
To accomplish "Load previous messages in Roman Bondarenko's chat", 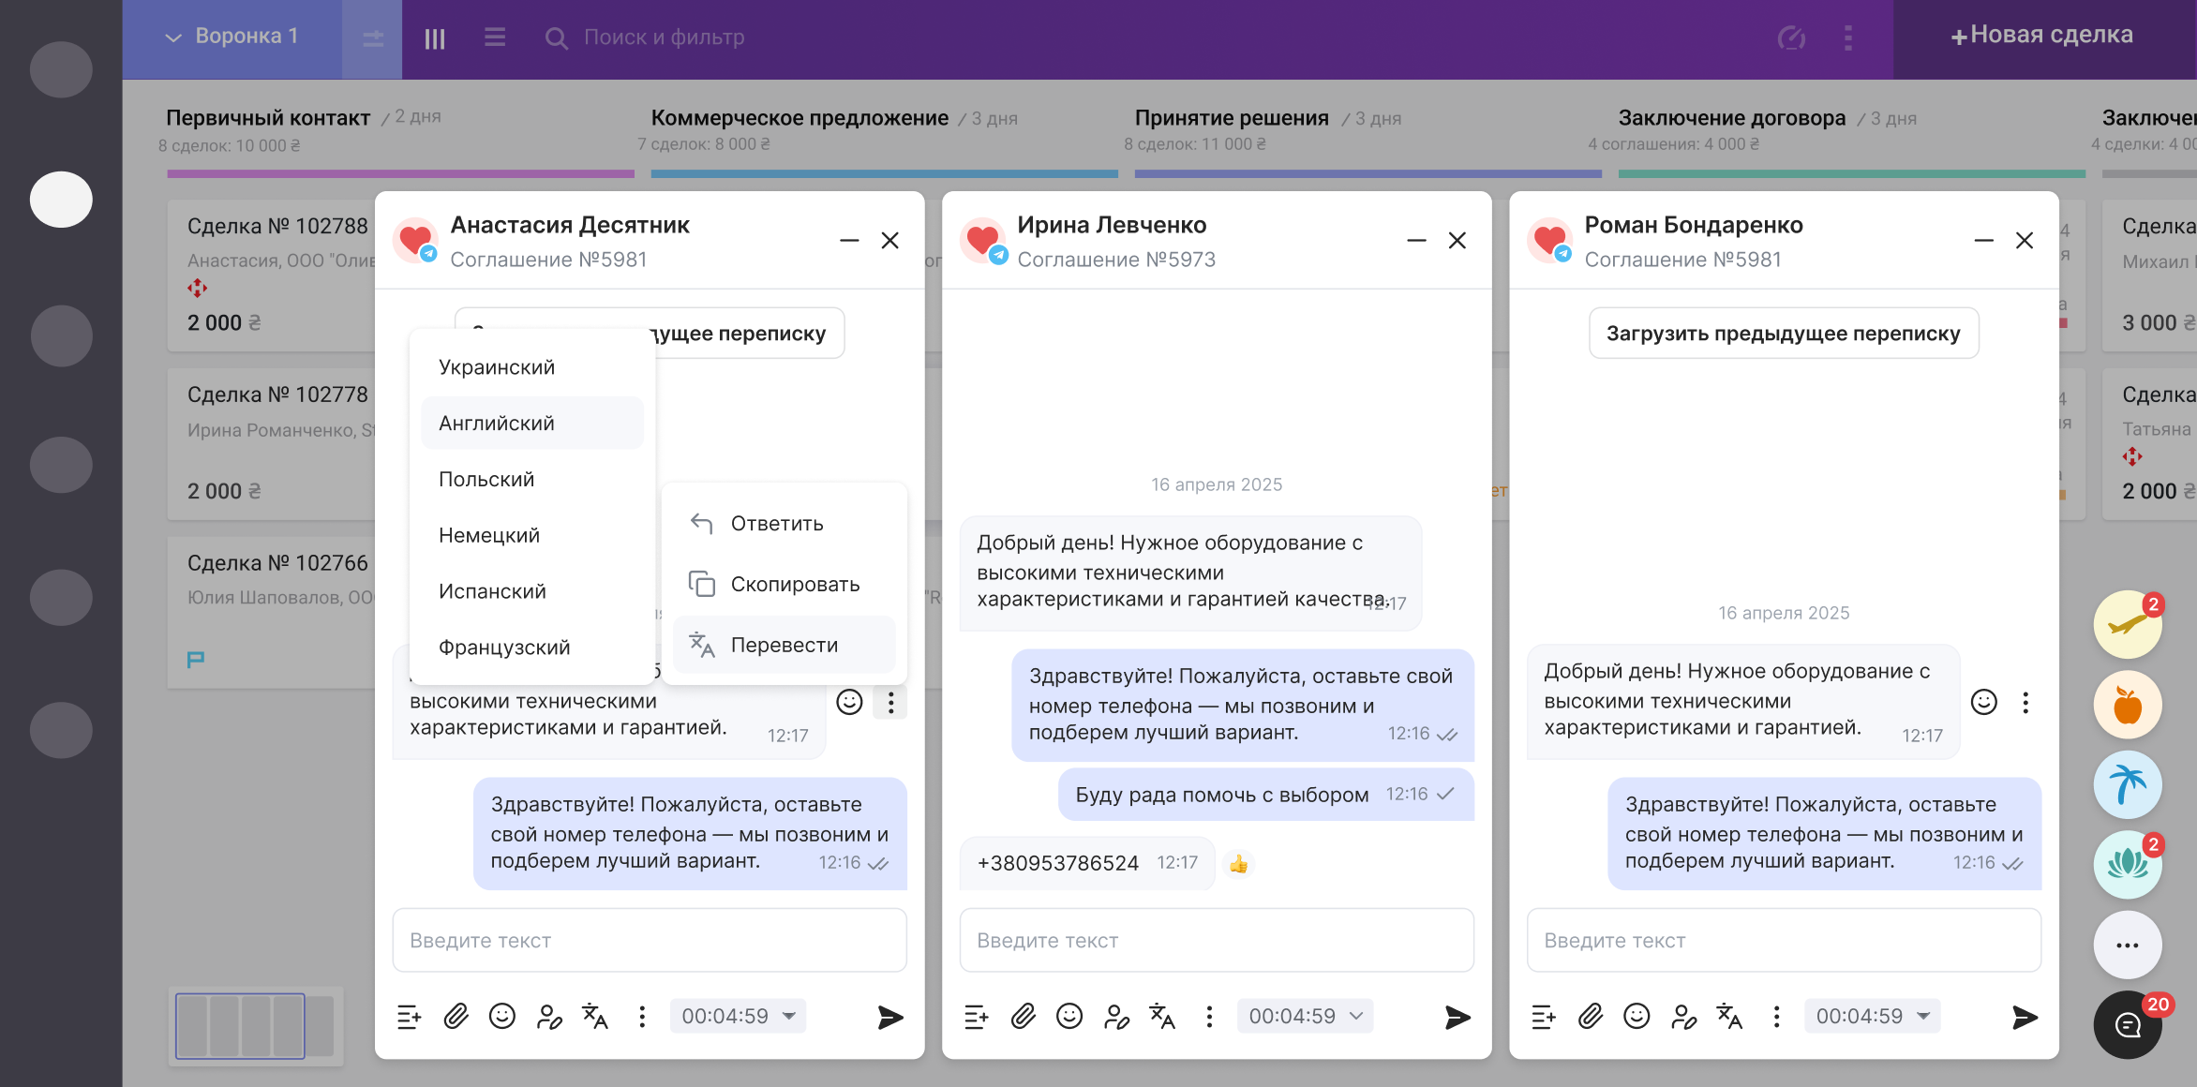I will (x=1783, y=333).
